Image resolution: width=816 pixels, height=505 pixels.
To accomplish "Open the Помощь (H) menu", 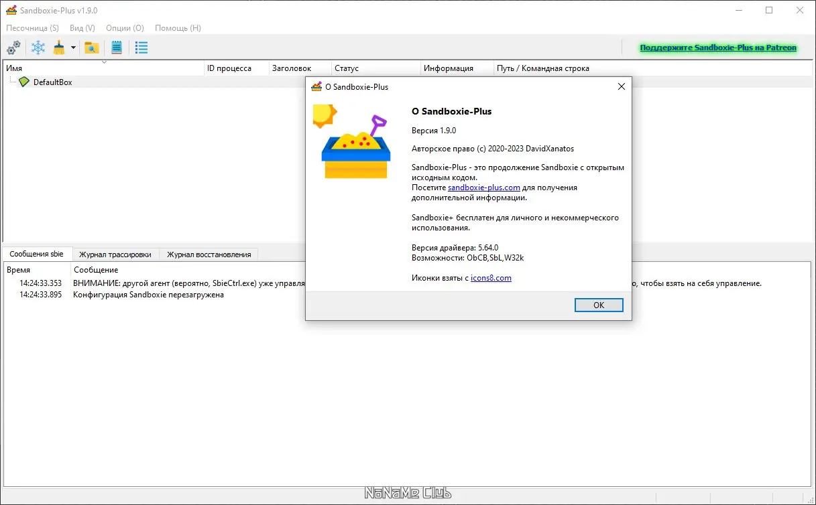I will click(x=178, y=28).
